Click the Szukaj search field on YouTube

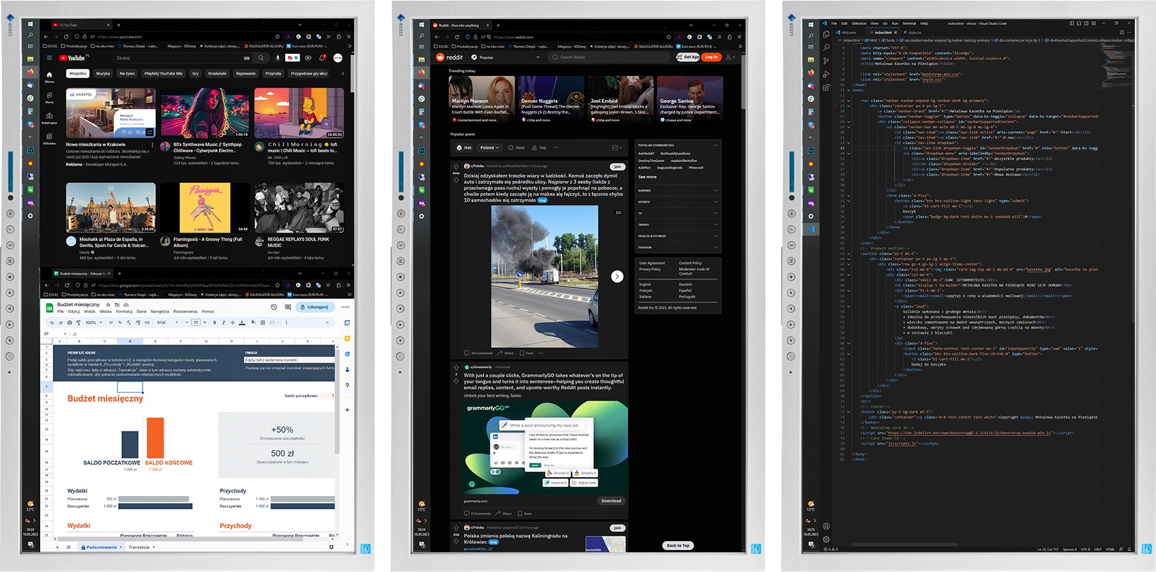pyautogui.click(x=183, y=58)
